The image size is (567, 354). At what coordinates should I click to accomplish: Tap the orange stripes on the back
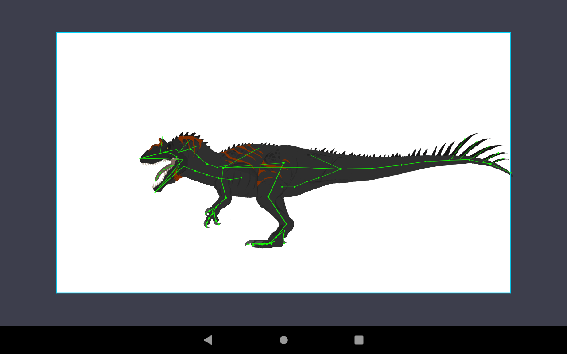[x=239, y=153]
